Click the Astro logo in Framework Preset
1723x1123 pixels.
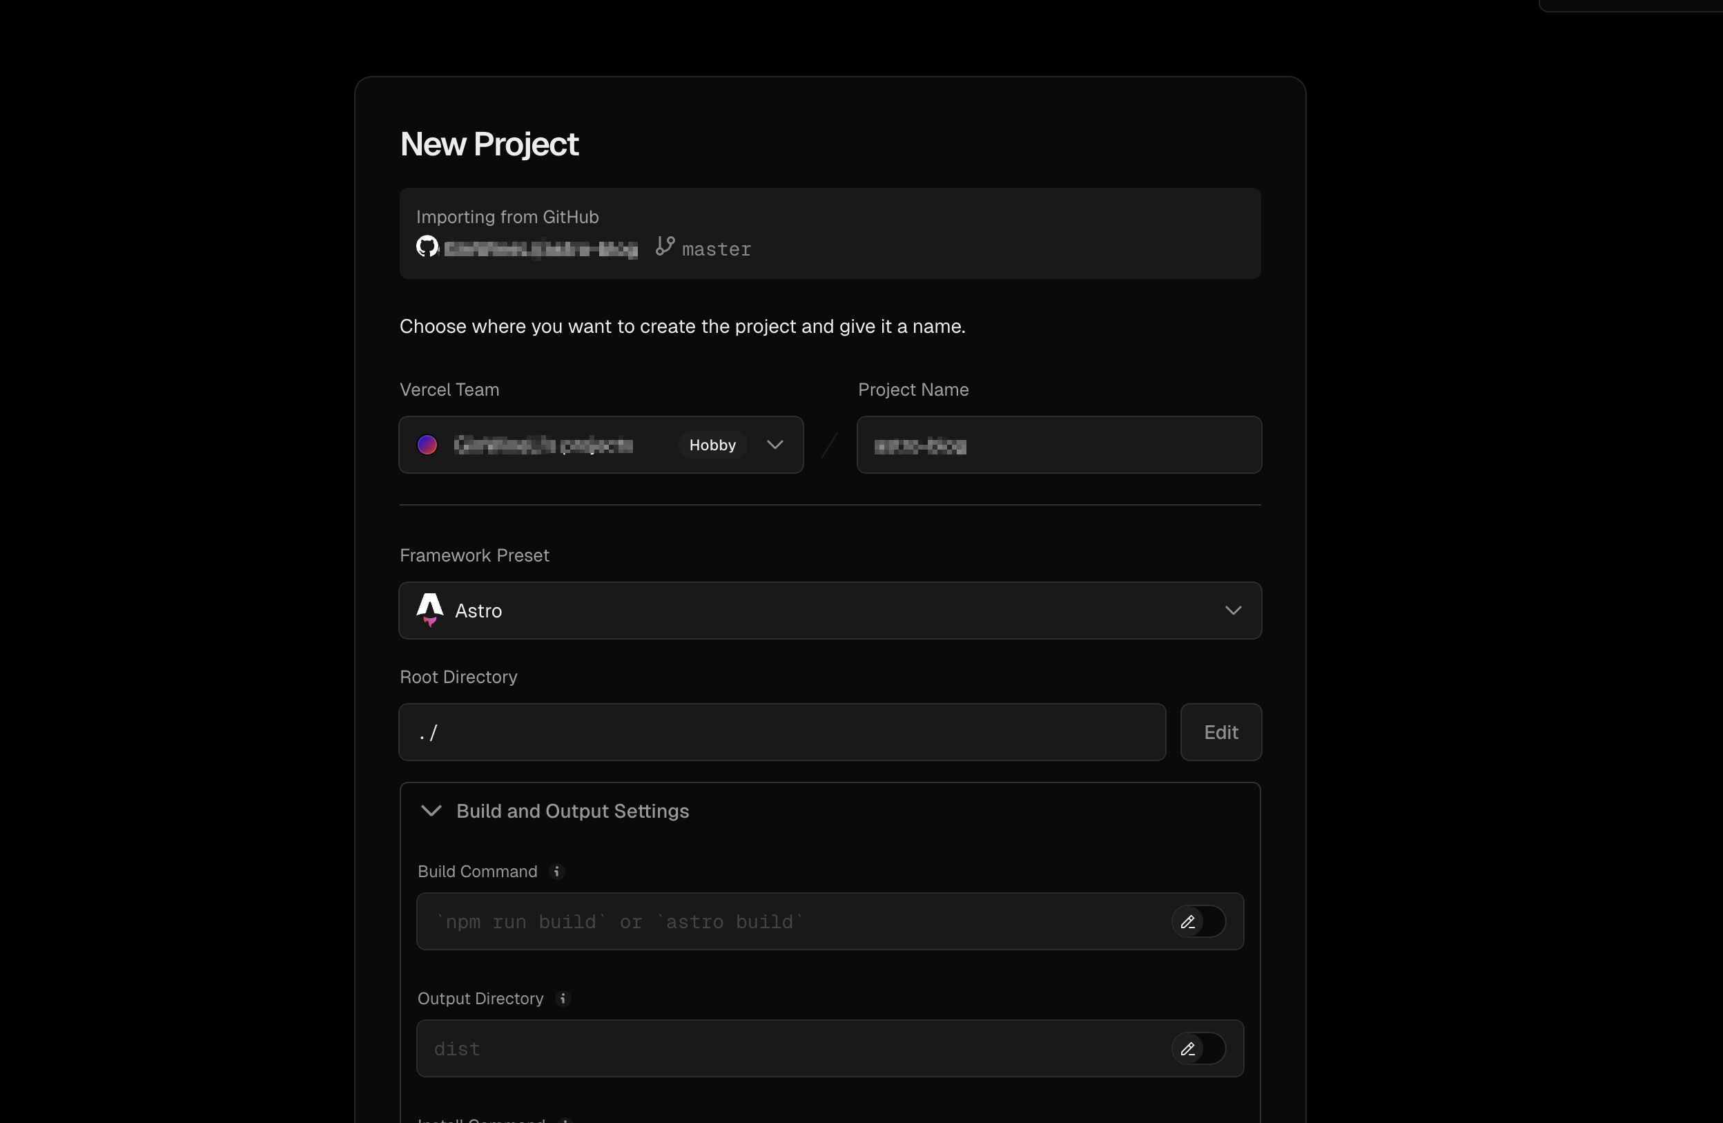click(430, 610)
